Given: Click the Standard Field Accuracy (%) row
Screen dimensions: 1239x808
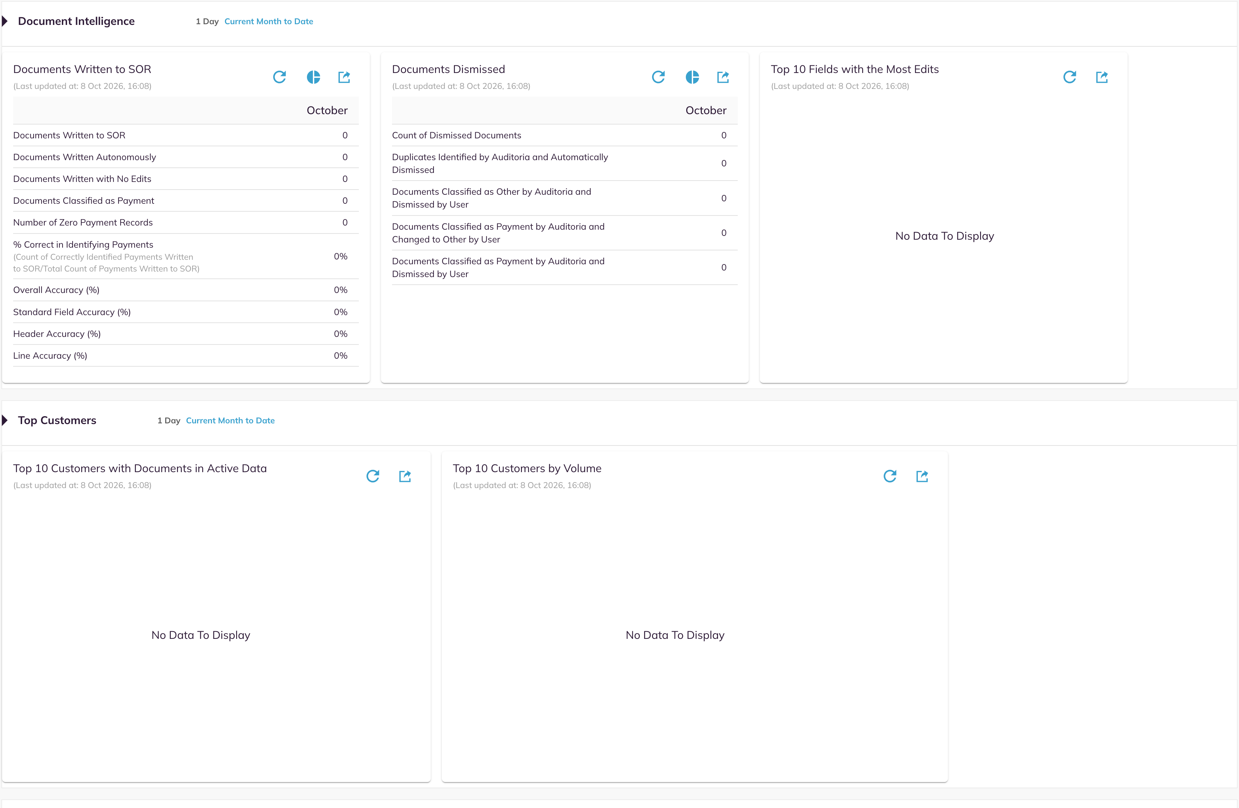Looking at the screenshot, I should click(x=186, y=312).
